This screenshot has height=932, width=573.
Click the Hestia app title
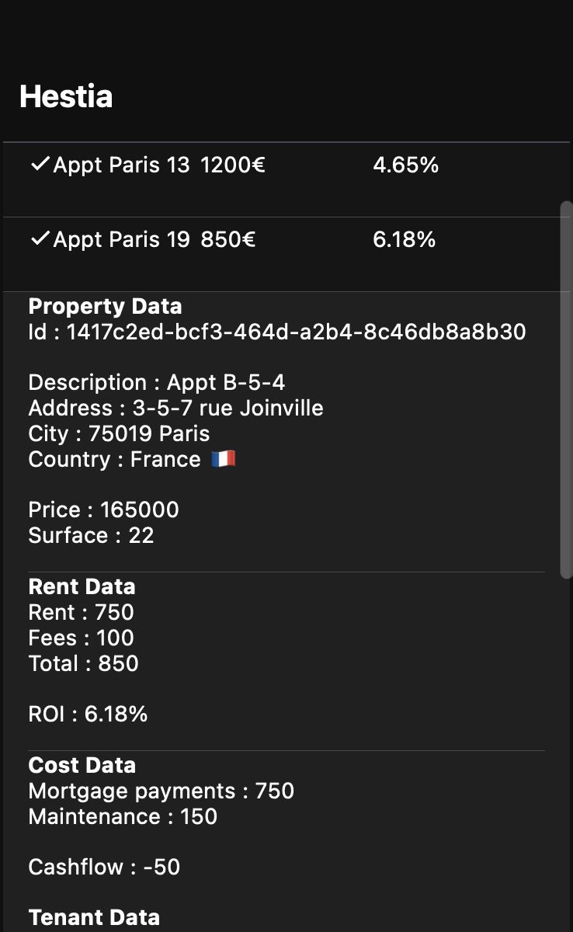[x=66, y=96]
